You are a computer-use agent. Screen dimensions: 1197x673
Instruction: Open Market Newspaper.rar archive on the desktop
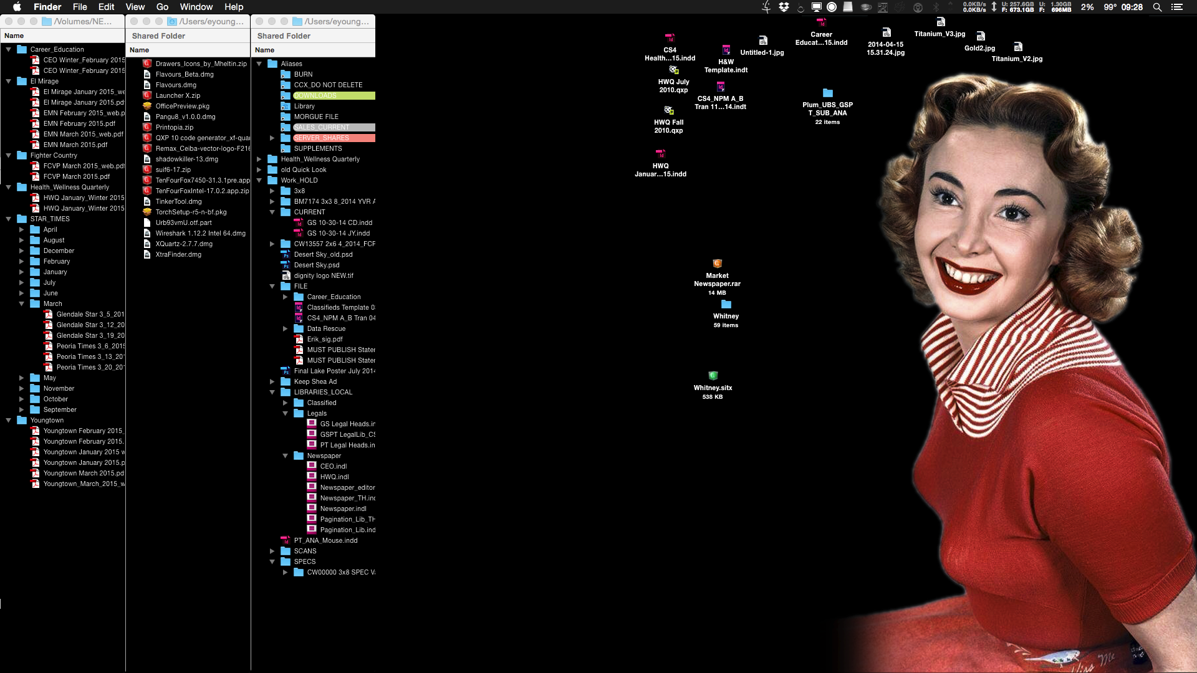(x=717, y=263)
